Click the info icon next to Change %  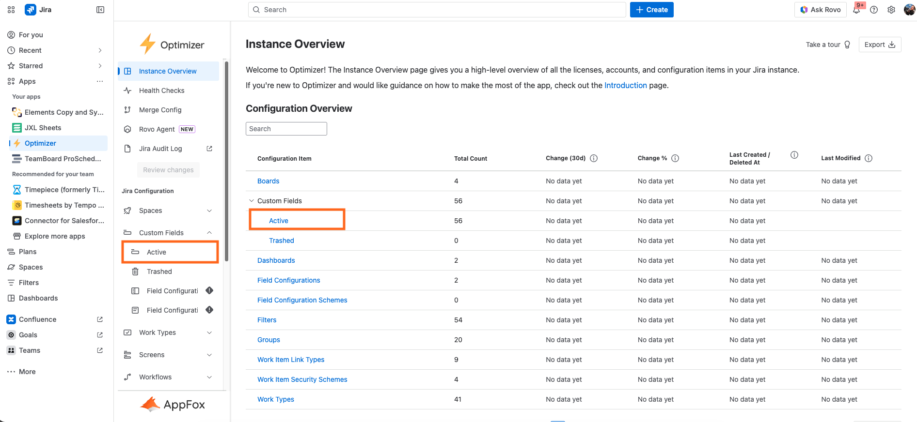(x=675, y=158)
